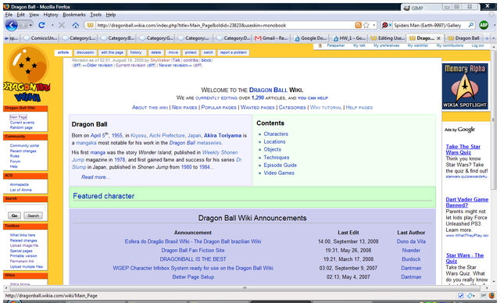Go to the home page icon
Image resolution: width=500 pixels, height=303 pixels.
pyautogui.click(x=76, y=25)
